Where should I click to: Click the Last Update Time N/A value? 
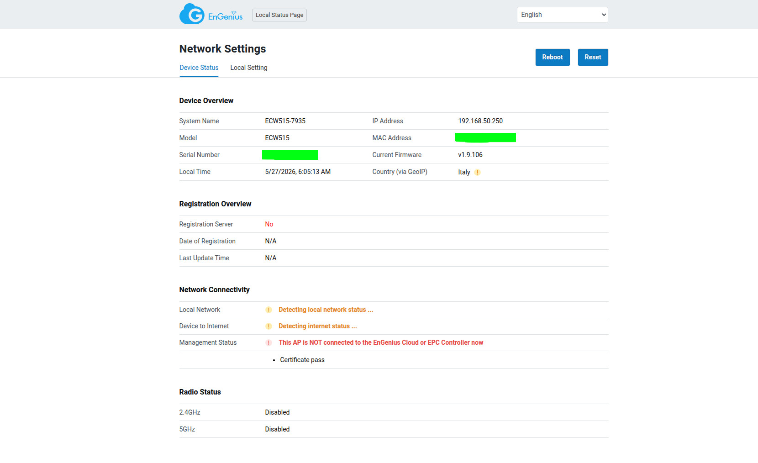tap(271, 258)
